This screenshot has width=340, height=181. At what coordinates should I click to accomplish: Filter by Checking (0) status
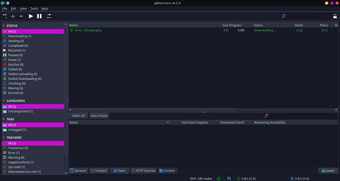coord(33,83)
